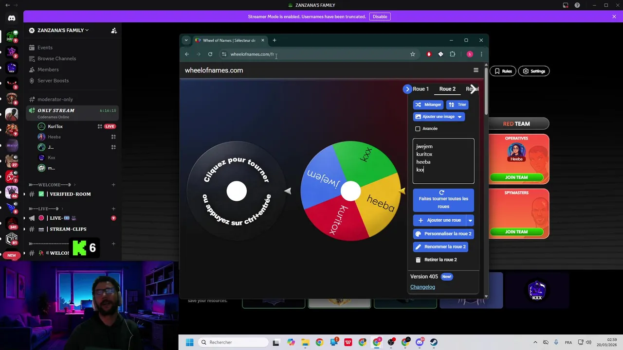Viewport: 623px width, 350px height.
Task: Open the Ajouter une image dropdown
Action: [439, 117]
